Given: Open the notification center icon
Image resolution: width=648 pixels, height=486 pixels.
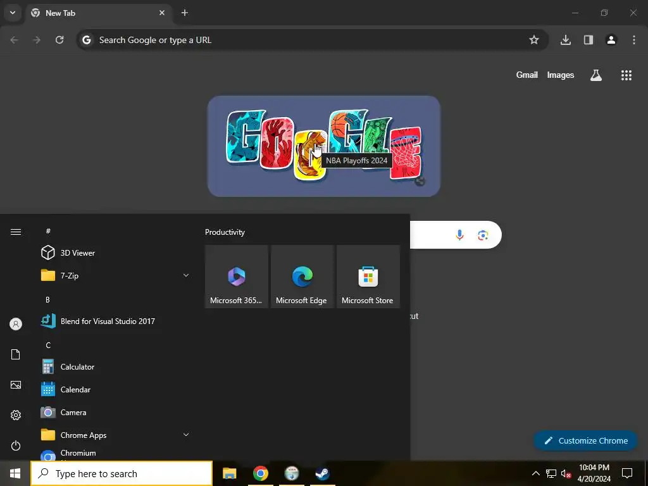Looking at the screenshot, I should (627, 473).
